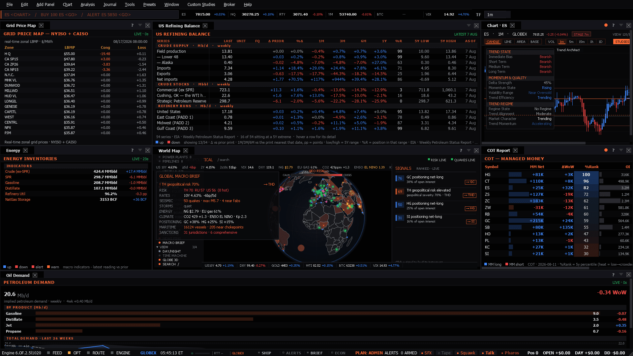Open help icon in the Chart ES panel
This screenshot has width=633, height=356.
(613, 25)
